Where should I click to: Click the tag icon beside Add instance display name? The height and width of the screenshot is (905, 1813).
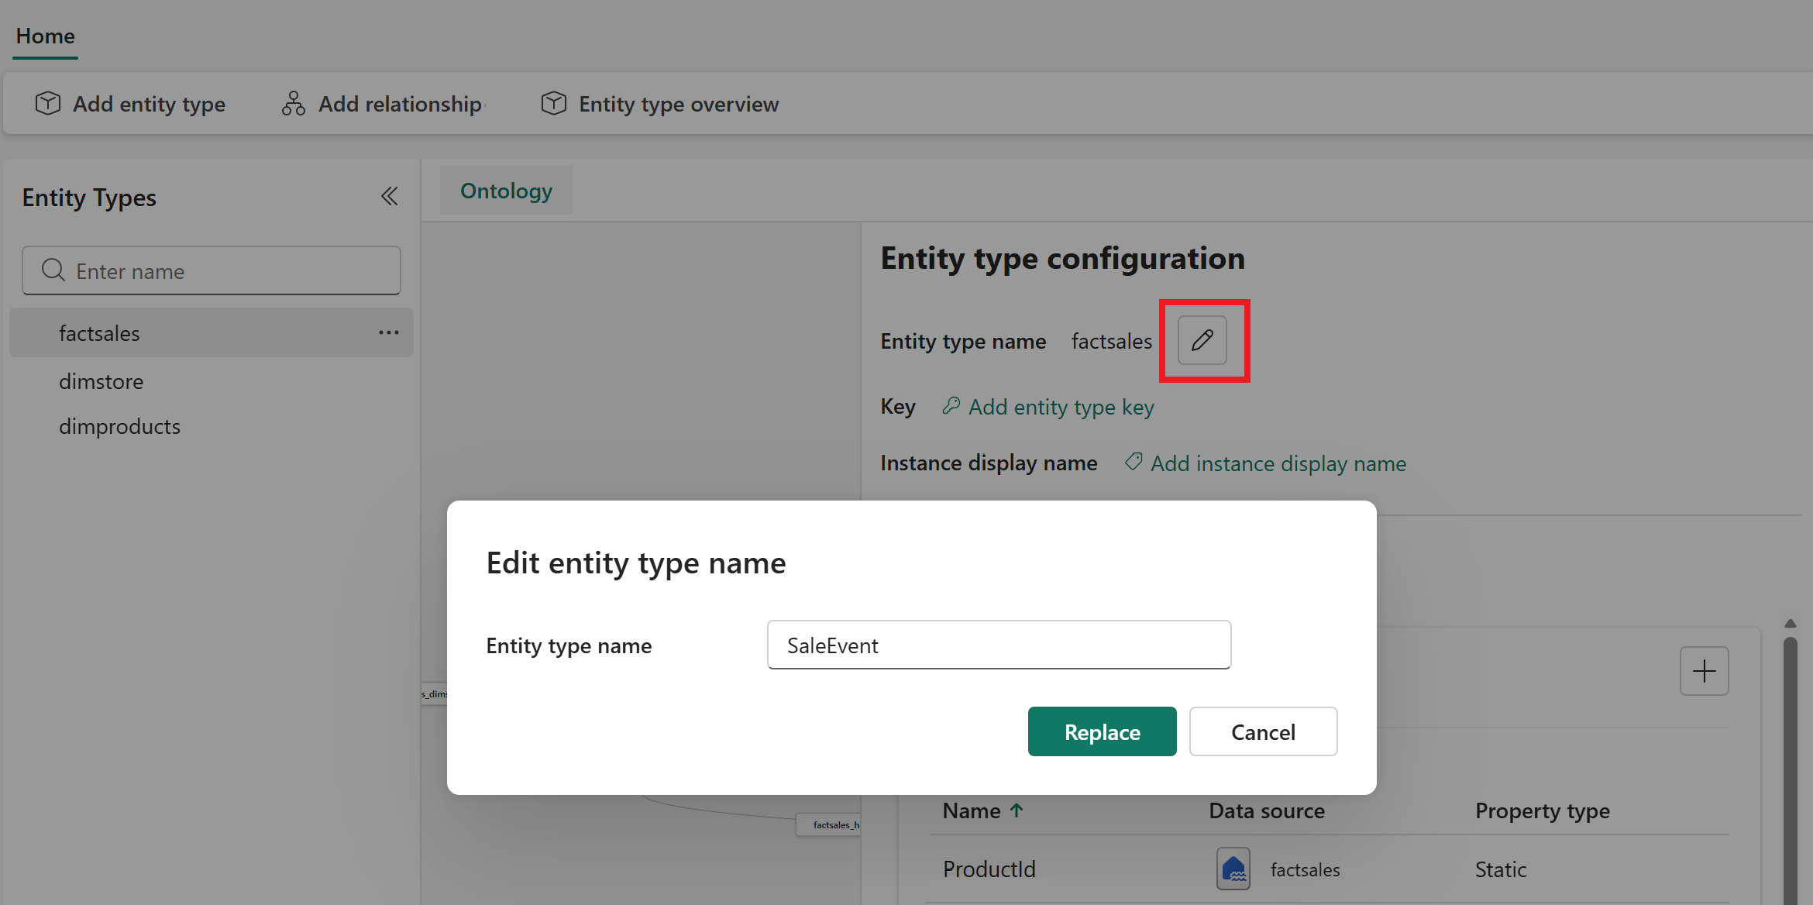[x=1133, y=461]
